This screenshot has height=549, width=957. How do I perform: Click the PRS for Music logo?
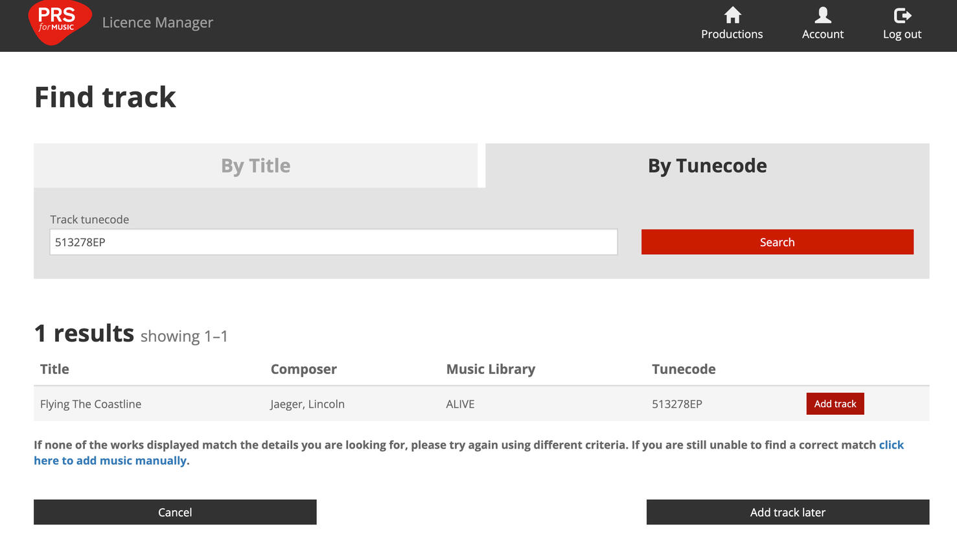pos(59,22)
